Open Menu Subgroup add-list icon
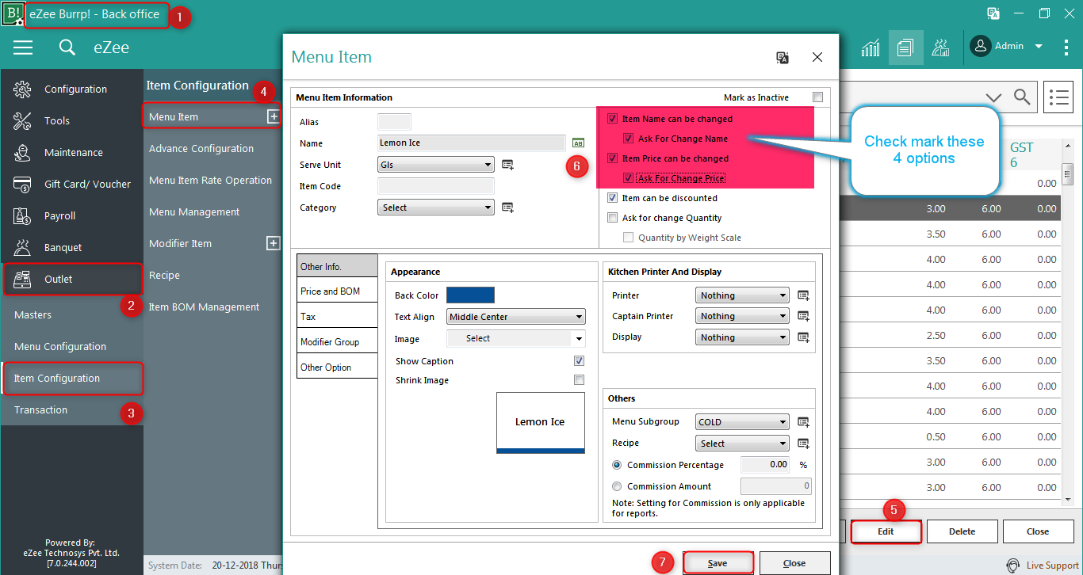 point(803,422)
